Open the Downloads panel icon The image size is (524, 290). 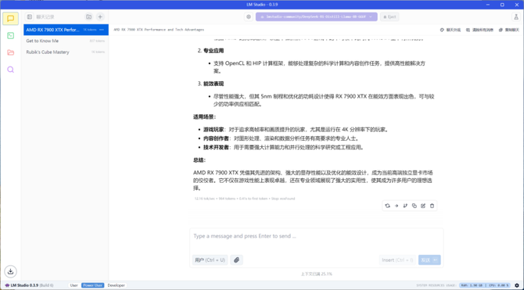[x=10, y=271]
